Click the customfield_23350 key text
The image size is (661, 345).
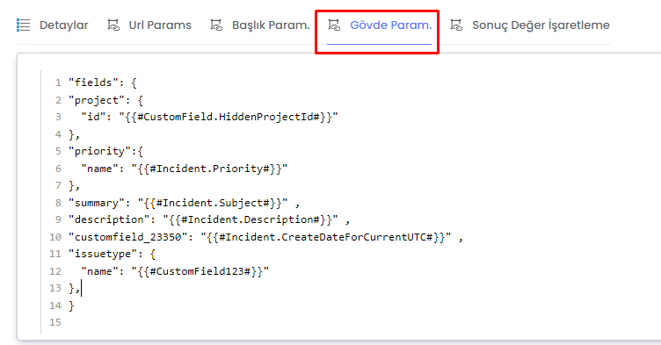127,237
